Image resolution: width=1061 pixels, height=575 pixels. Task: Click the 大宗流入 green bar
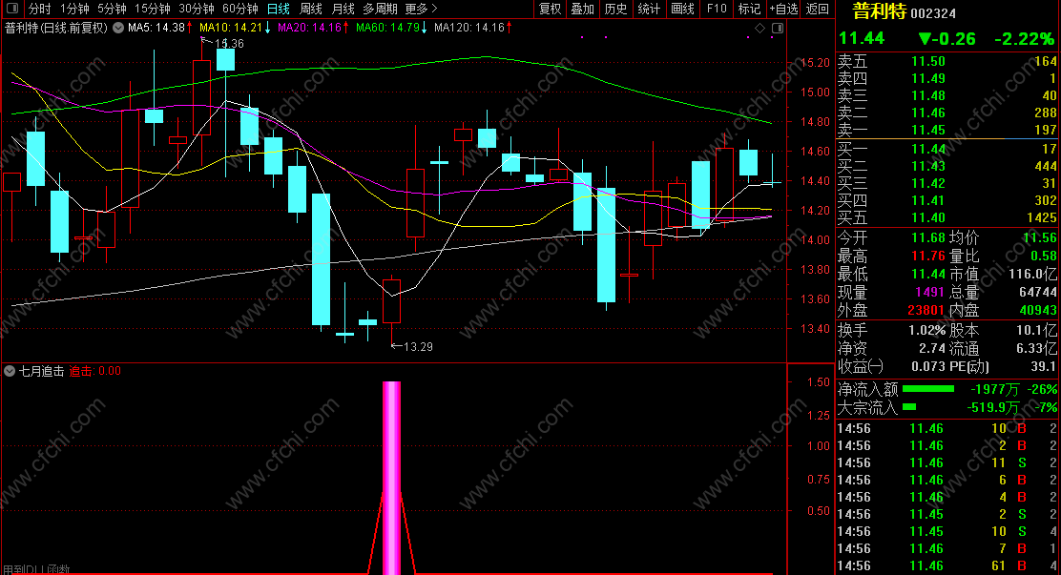point(909,407)
